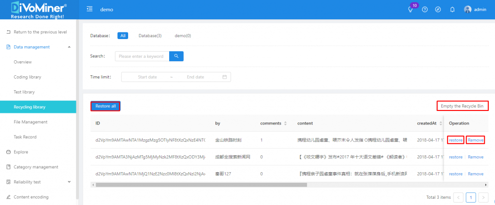Click the calendar icon in date range
Screen dimensions: 495x205
224,77
